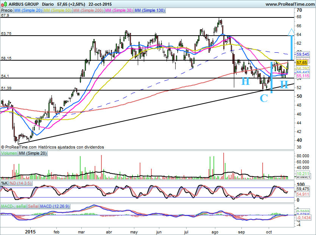This screenshot has height=235, width=316.
Task: Toggle the MM (Simple 200) indicator label
Action: point(88,11)
